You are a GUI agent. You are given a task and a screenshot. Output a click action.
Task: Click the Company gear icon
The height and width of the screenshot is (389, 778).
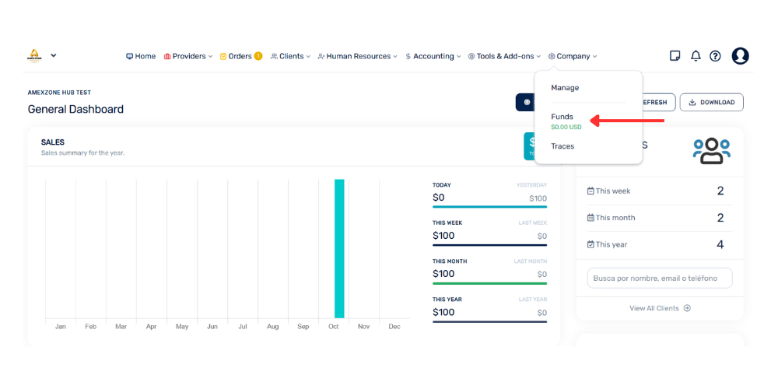[552, 57]
